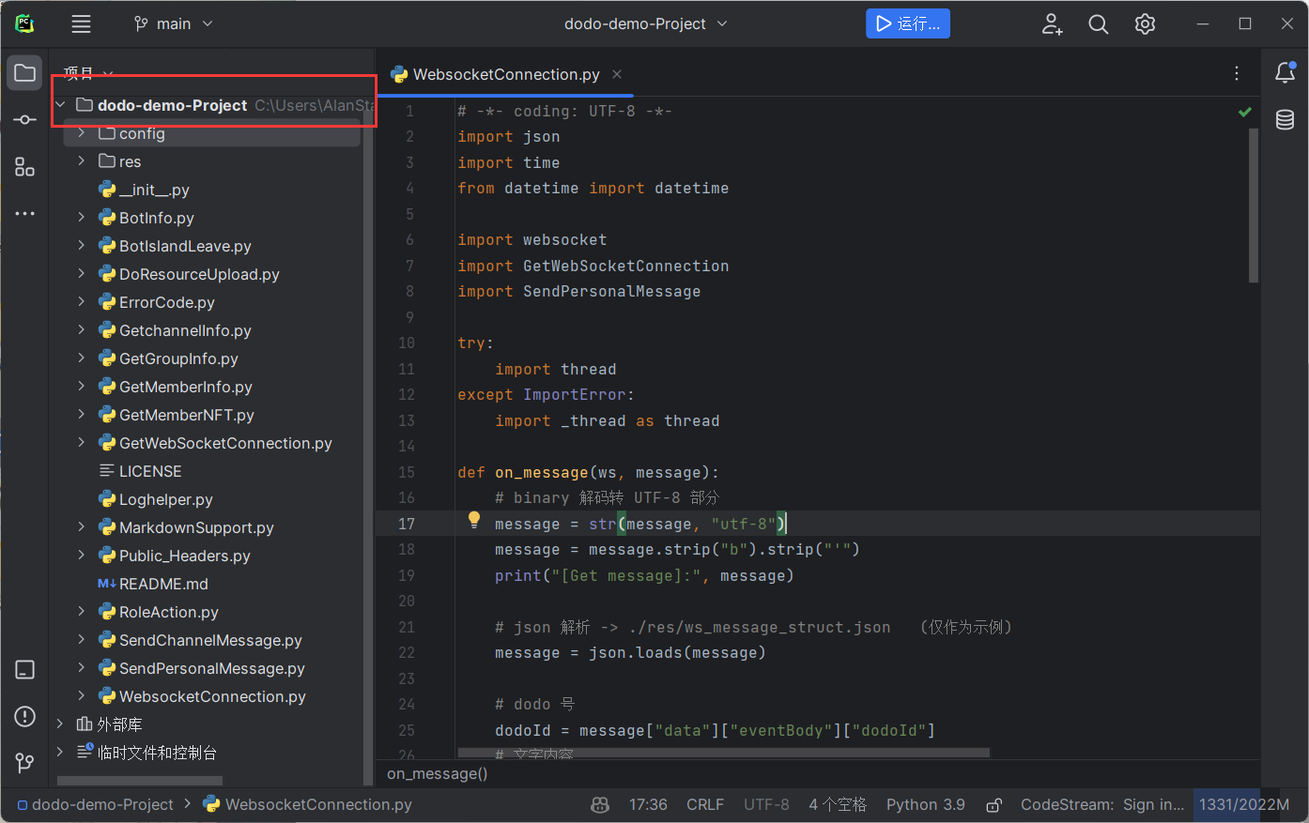Open the Project tool window folder icon
1309x823 pixels.
(25, 73)
